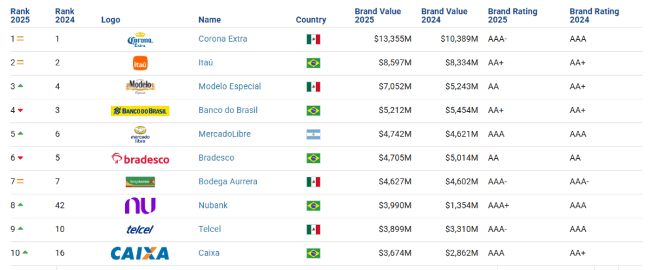This screenshot has width=671, height=270.
Task: Open the Corona Extra brand link
Action: click(x=223, y=39)
